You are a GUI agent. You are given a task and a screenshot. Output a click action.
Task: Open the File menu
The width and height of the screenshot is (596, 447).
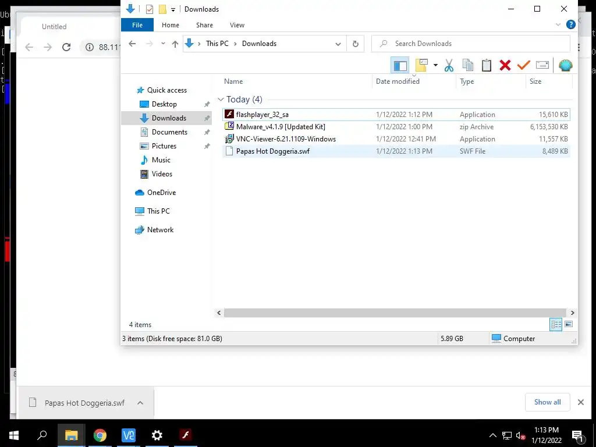(137, 25)
